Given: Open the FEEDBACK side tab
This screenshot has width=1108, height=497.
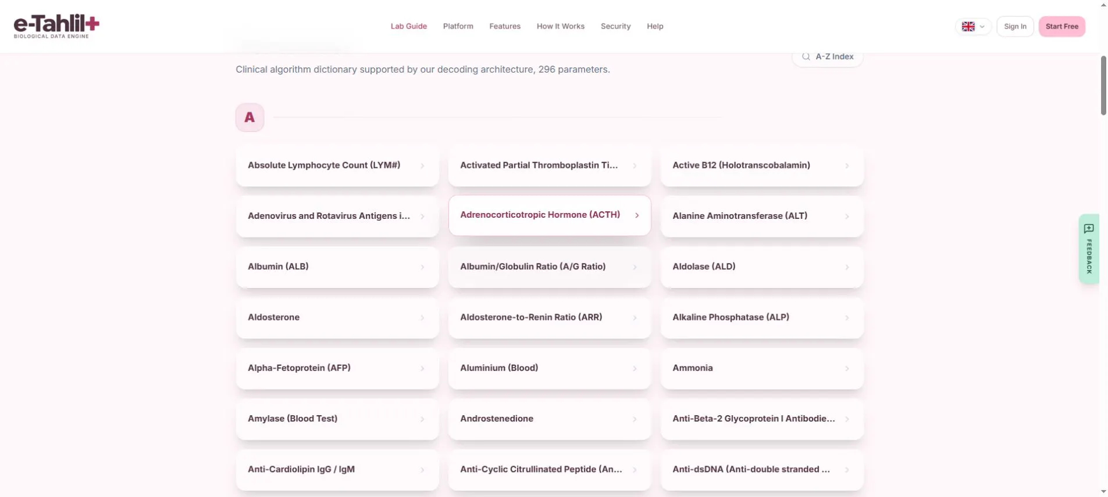Looking at the screenshot, I should pos(1089,248).
